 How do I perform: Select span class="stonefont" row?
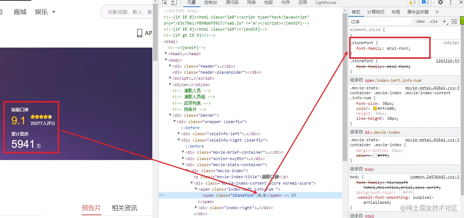coord(250,195)
